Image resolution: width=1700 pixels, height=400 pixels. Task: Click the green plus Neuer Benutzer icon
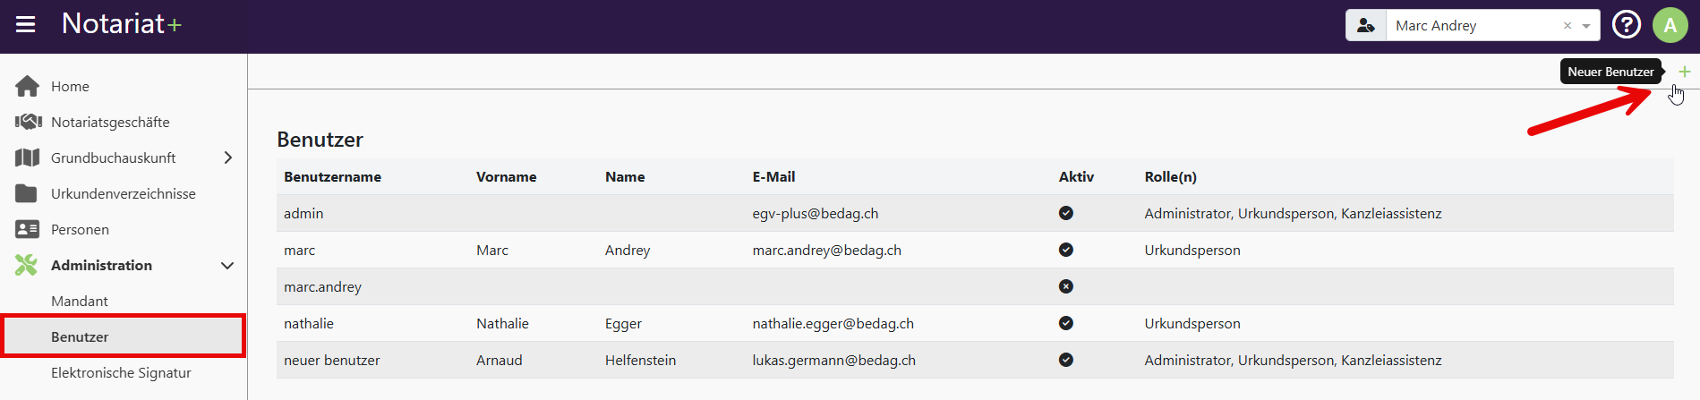click(1684, 72)
